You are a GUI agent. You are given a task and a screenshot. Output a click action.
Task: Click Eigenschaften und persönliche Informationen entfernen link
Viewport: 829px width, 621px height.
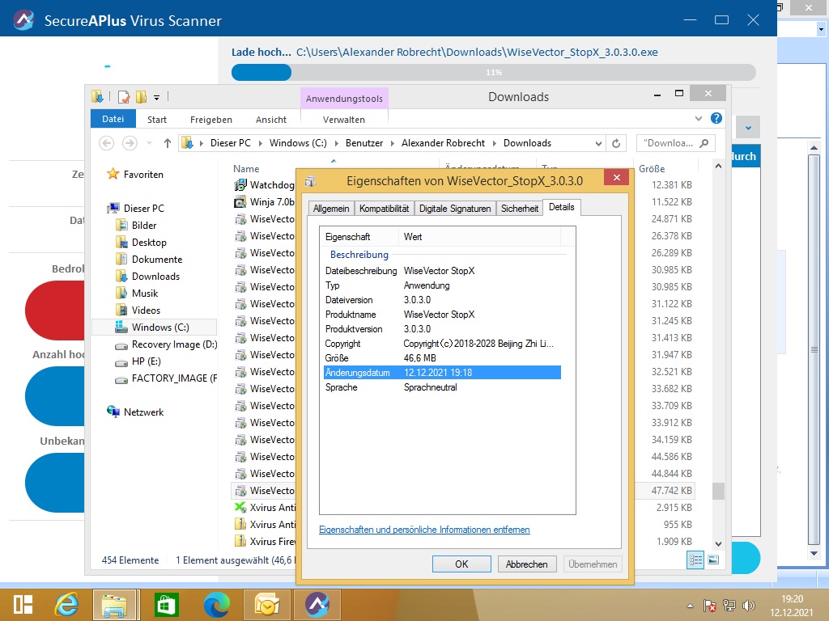pos(424,530)
